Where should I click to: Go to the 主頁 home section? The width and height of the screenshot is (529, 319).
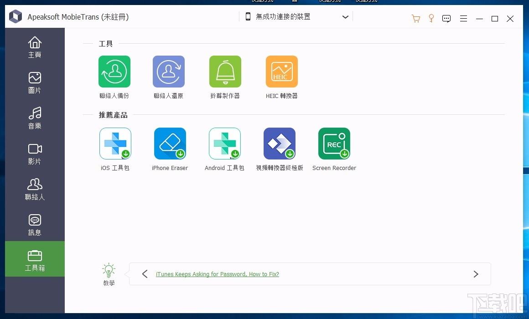point(35,47)
